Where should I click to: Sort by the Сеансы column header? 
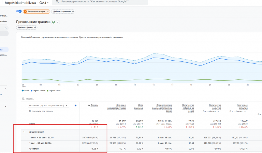click(x=94, y=105)
